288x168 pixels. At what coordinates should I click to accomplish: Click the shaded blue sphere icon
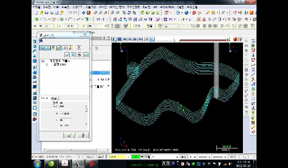tap(186, 13)
